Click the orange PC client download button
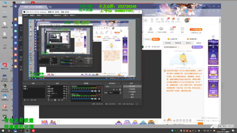The width and height of the screenshot is (237, 133). (196, 30)
